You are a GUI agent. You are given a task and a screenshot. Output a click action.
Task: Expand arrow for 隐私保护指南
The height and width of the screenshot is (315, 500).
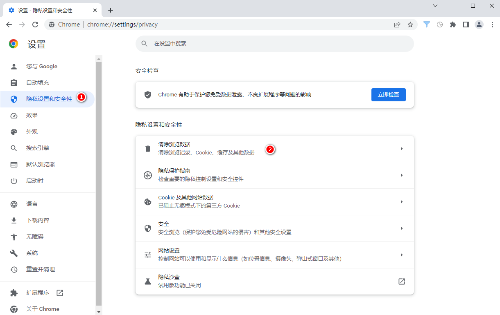click(402, 175)
